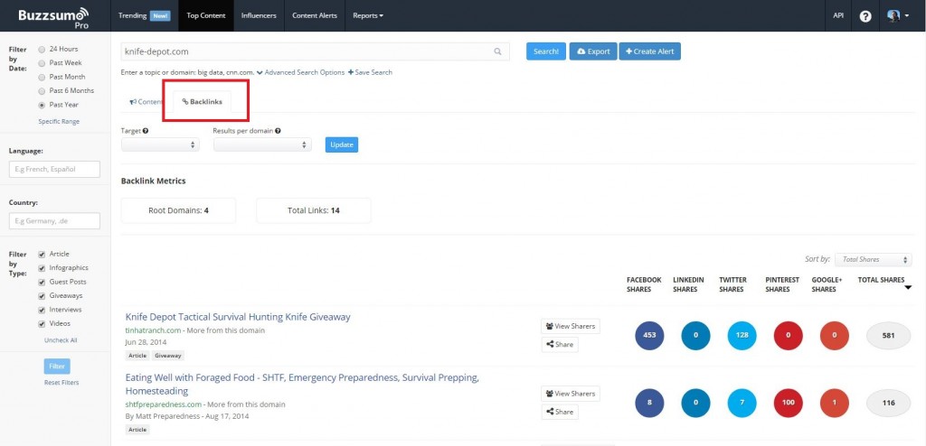The height and width of the screenshot is (446, 926).
Task: Open the user avatar menu
Action: coord(897,16)
